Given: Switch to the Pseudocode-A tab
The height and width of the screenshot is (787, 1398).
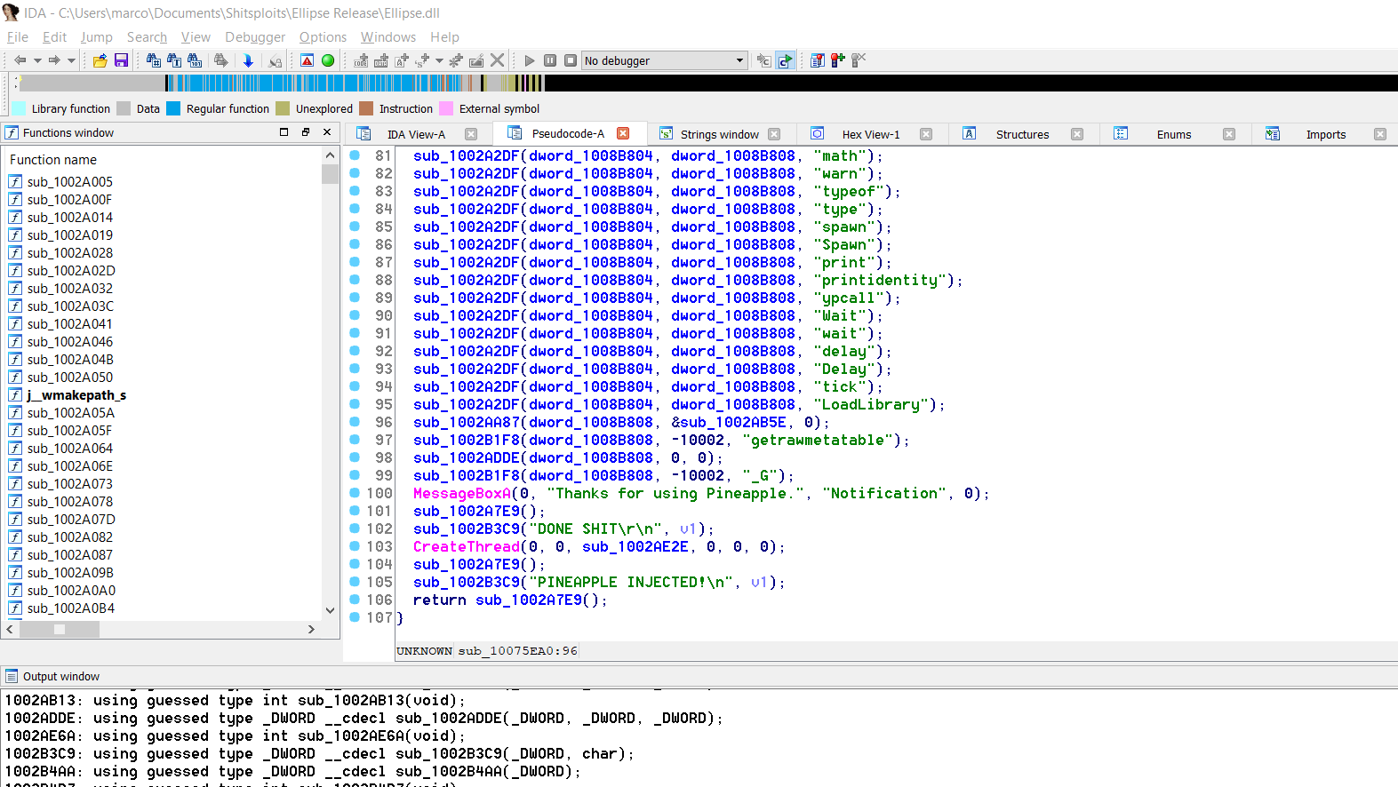Looking at the screenshot, I should 568,133.
